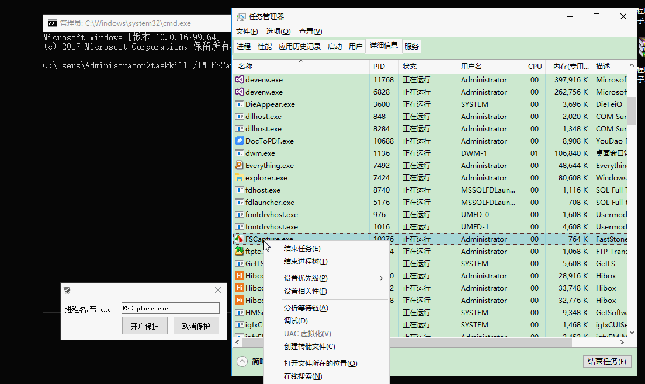Click the shield icon on the protection dialog
This screenshot has width=645, height=384.
(x=67, y=290)
